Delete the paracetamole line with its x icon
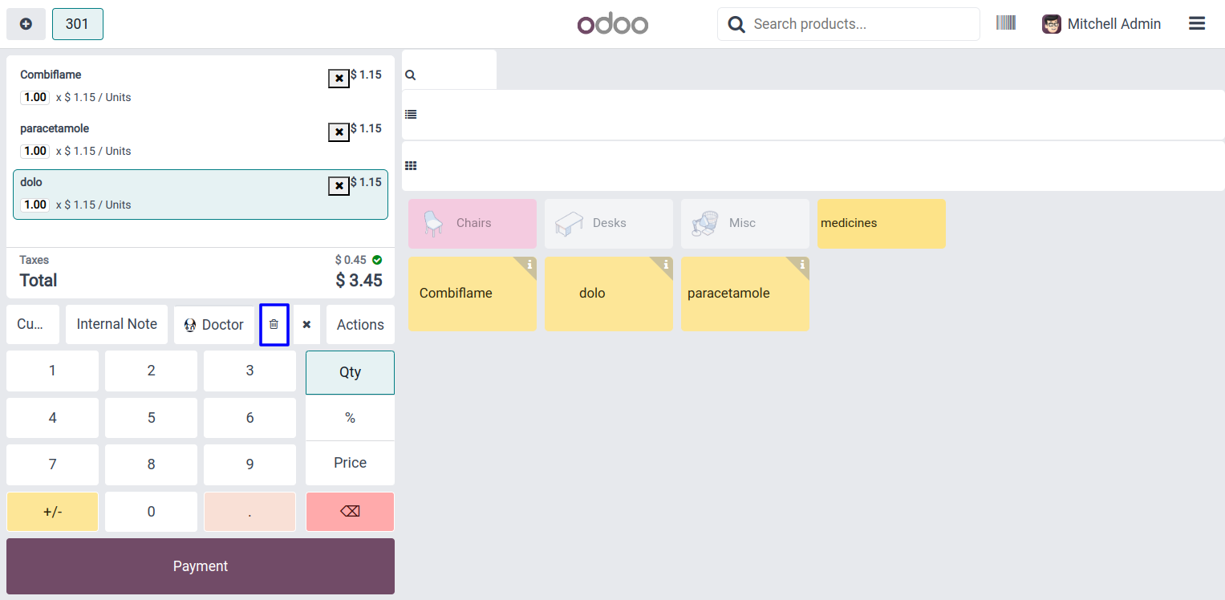 point(339,132)
